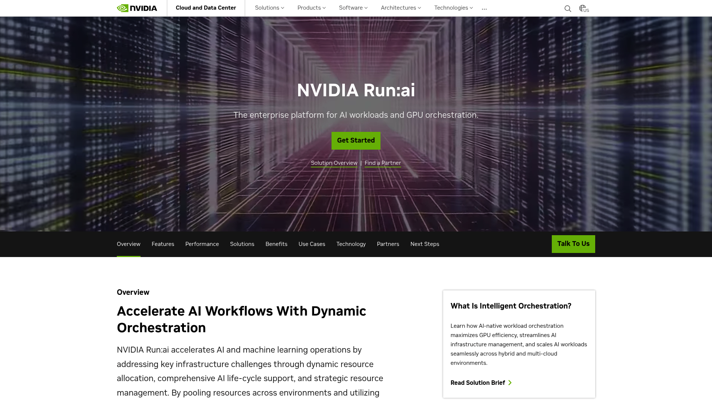Screen dimensions: 712x400
Task: Click the 'What Is Intelligent Orchestration?' card title
Action: point(511,306)
